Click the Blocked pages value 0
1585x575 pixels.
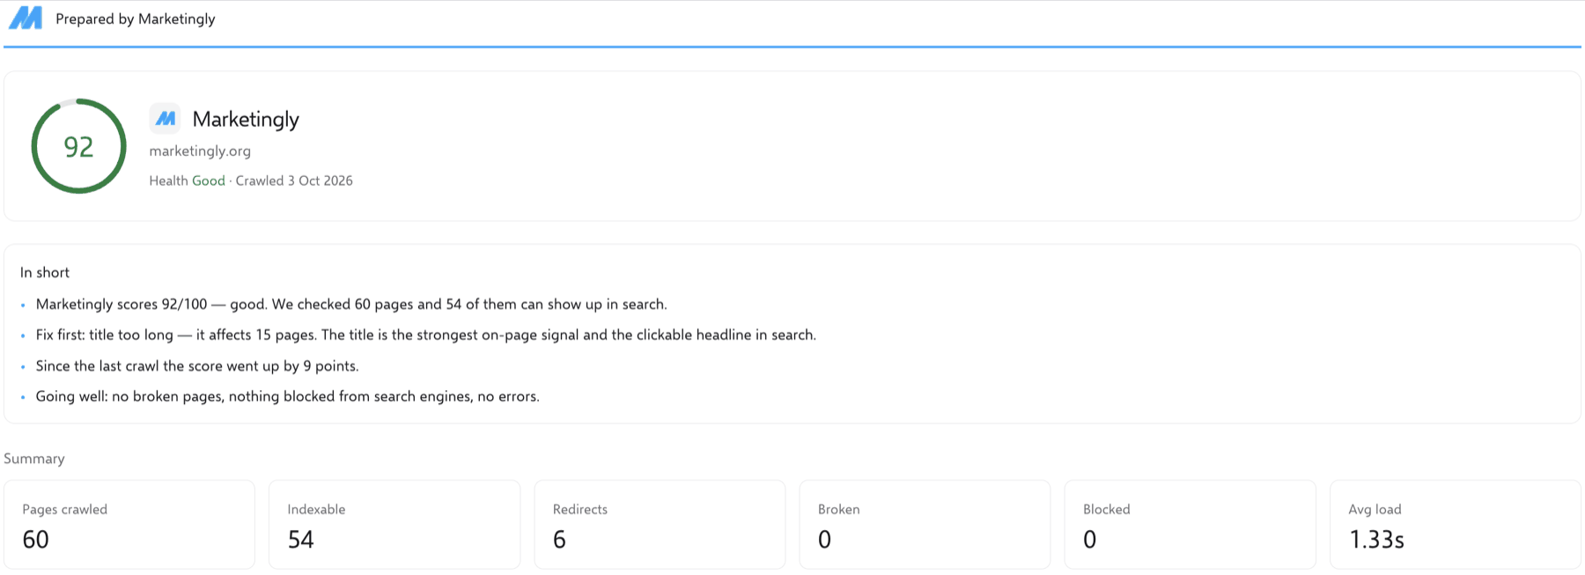tap(1090, 540)
